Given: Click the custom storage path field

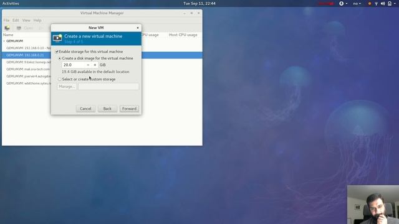Looking at the screenshot, I should coord(108,86).
